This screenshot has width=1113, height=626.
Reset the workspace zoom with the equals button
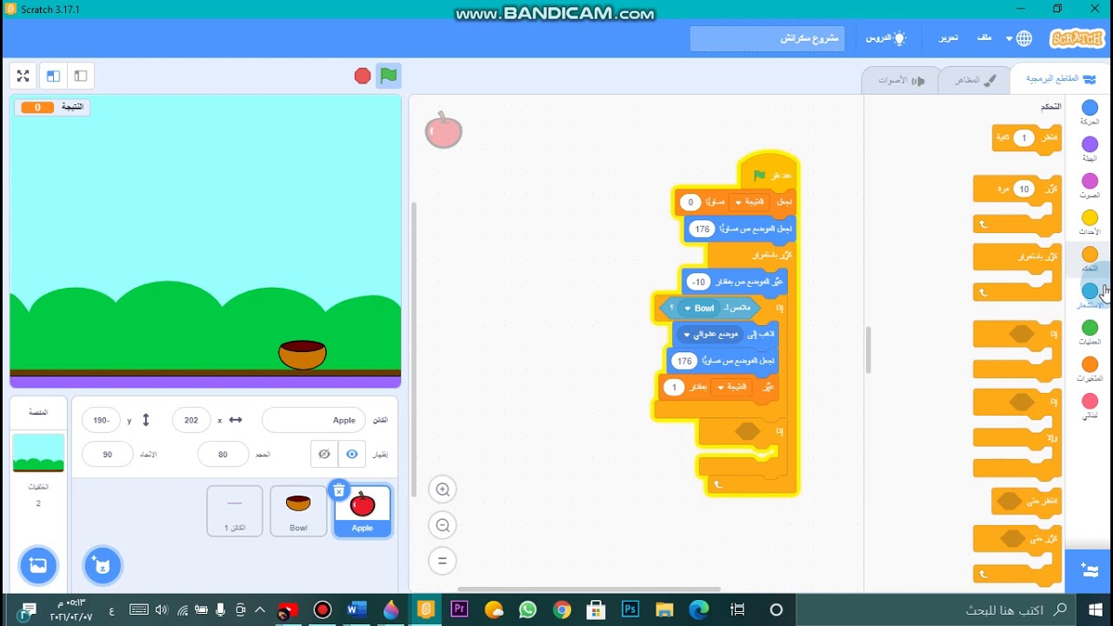point(443,561)
